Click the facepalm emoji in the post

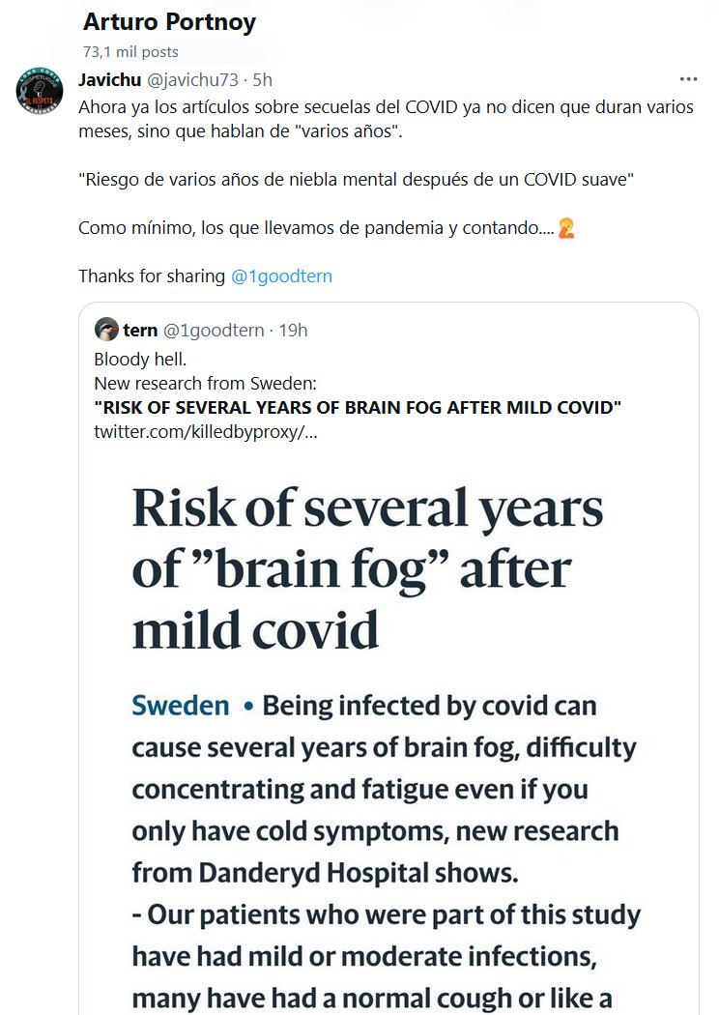coord(566,228)
